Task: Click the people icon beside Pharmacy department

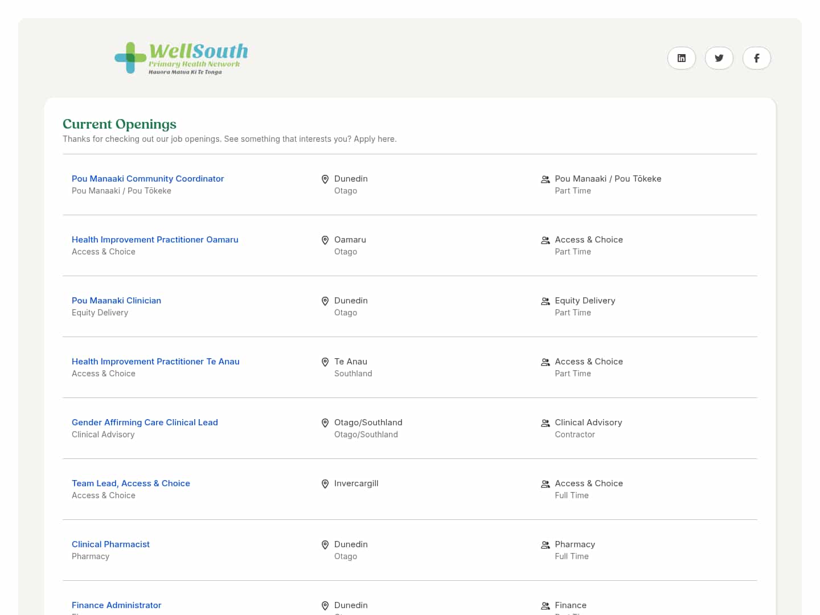Action: pos(545,545)
